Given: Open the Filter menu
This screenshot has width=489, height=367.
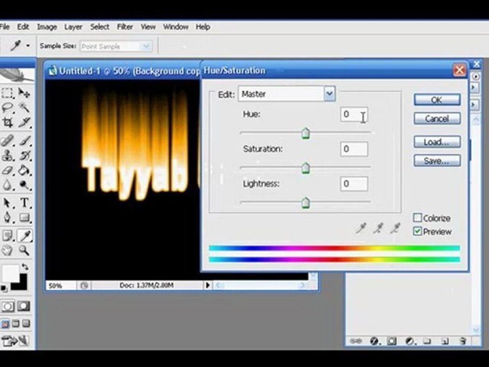Looking at the screenshot, I should 125,27.
